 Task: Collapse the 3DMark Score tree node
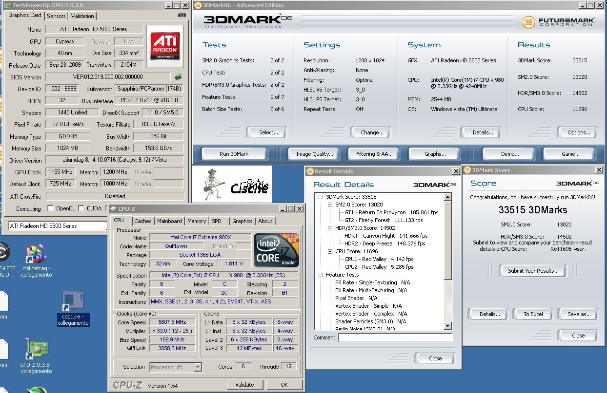pos(321,197)
